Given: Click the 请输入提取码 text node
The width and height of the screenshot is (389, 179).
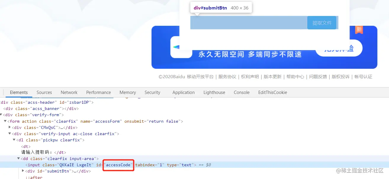Looking at the screenshot, I should [36, 152].
